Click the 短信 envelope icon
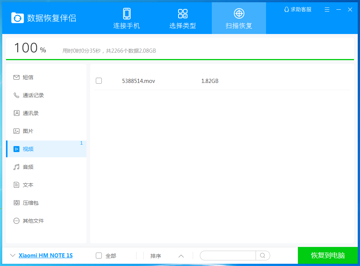 pos(16,77)
